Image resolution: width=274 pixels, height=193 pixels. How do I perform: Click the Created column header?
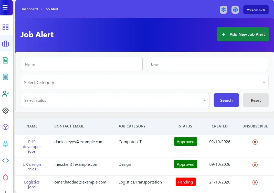point(220,126)
